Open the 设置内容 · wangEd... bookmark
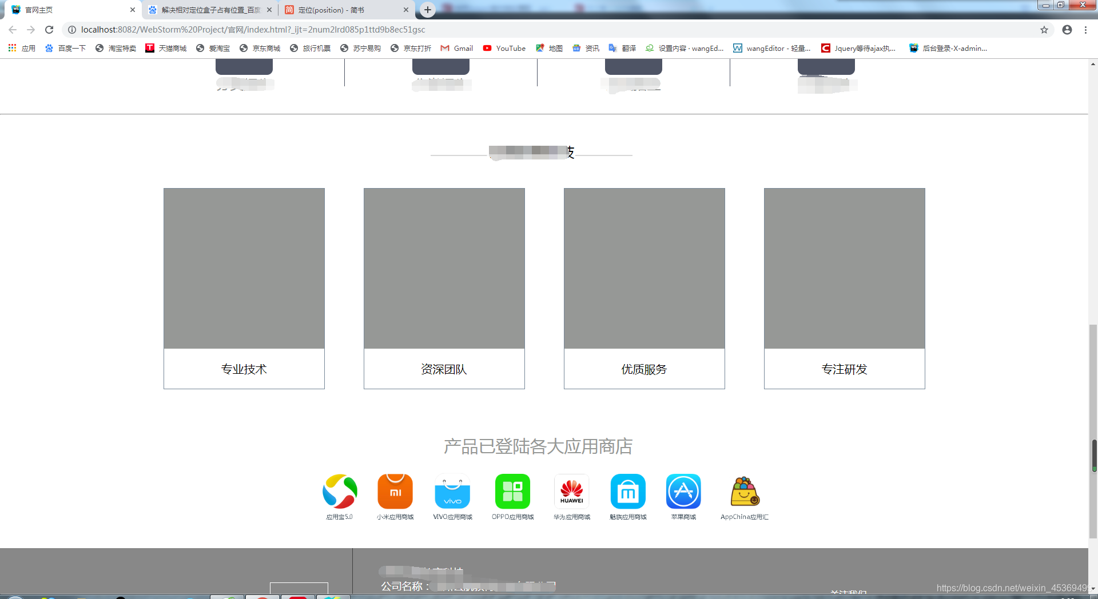Image resolution: width=1098 pixels, height=599 pixels. 685,48
